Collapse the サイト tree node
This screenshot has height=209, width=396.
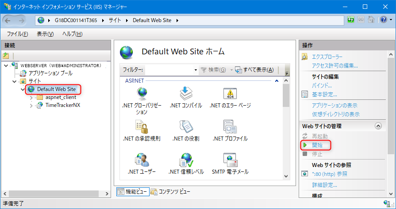pyautogui.click(x=15, y=81)
